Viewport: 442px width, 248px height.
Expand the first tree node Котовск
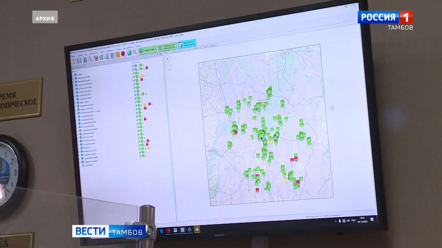73,74
